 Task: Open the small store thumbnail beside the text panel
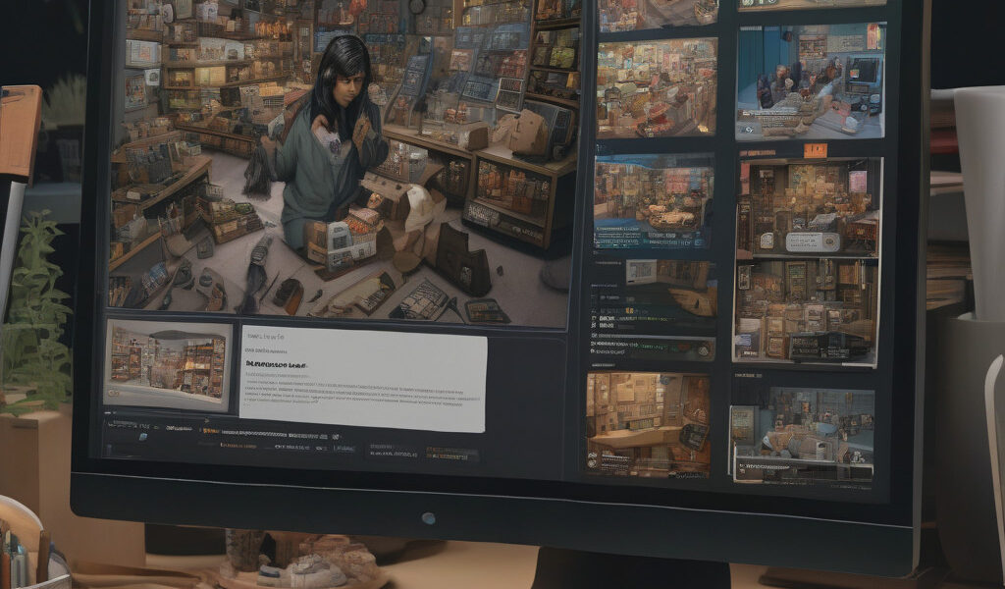[168, 362]
